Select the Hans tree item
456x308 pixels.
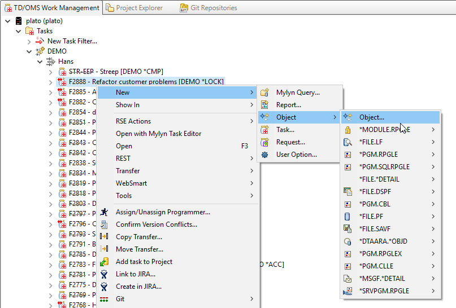[x=66, y=61]
